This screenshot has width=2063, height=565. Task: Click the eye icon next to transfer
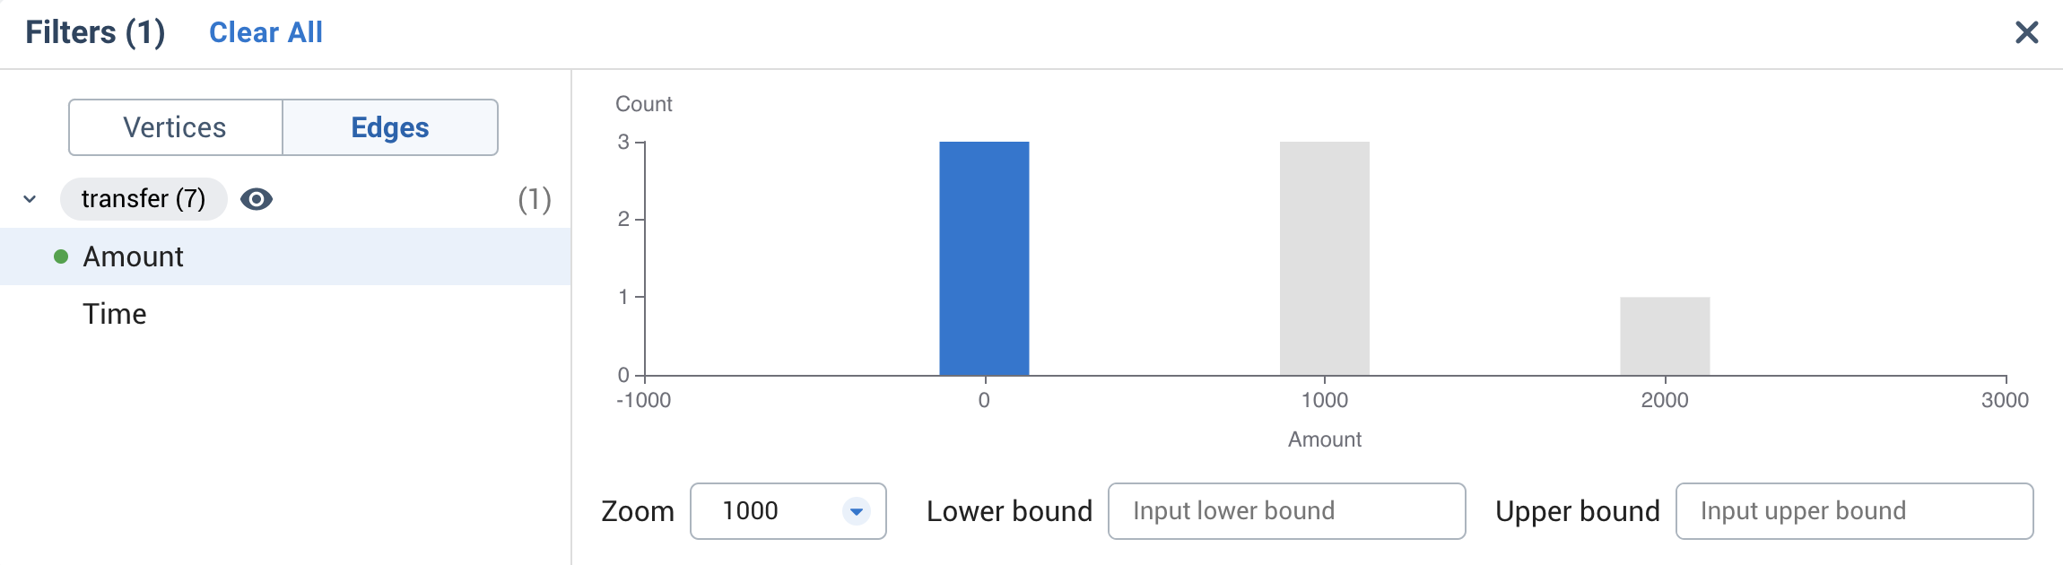pos(257,199)
